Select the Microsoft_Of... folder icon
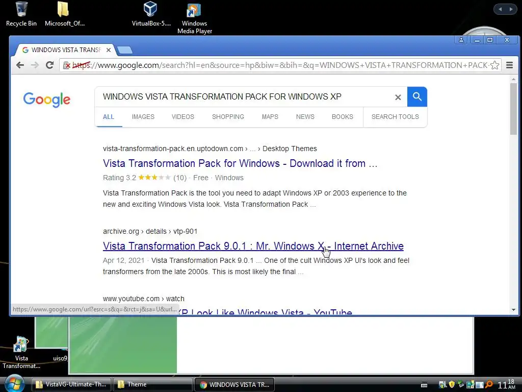Screen dimensions: 522x392 tap(64, 14)
